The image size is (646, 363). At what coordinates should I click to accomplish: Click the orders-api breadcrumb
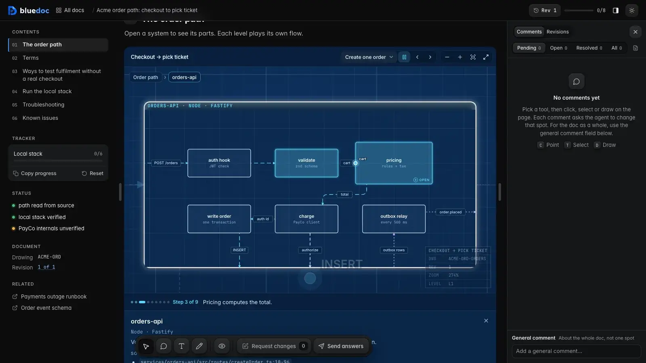pos(184,77)
